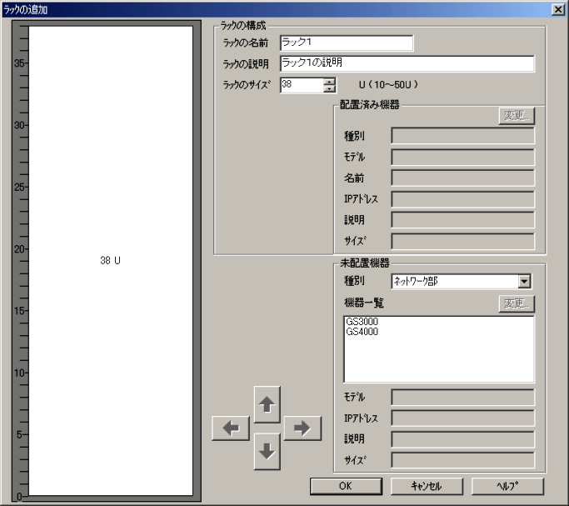Click the 20 mark on rack ruler

click(20, 249)
